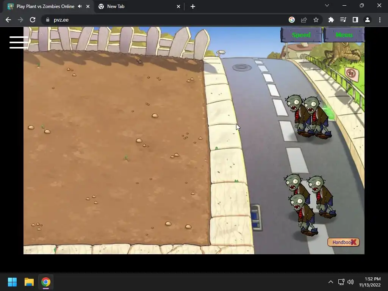Open the Chrome profile icon
The width and height of the screenshot is (388, 291).
[x=368, y=20]
